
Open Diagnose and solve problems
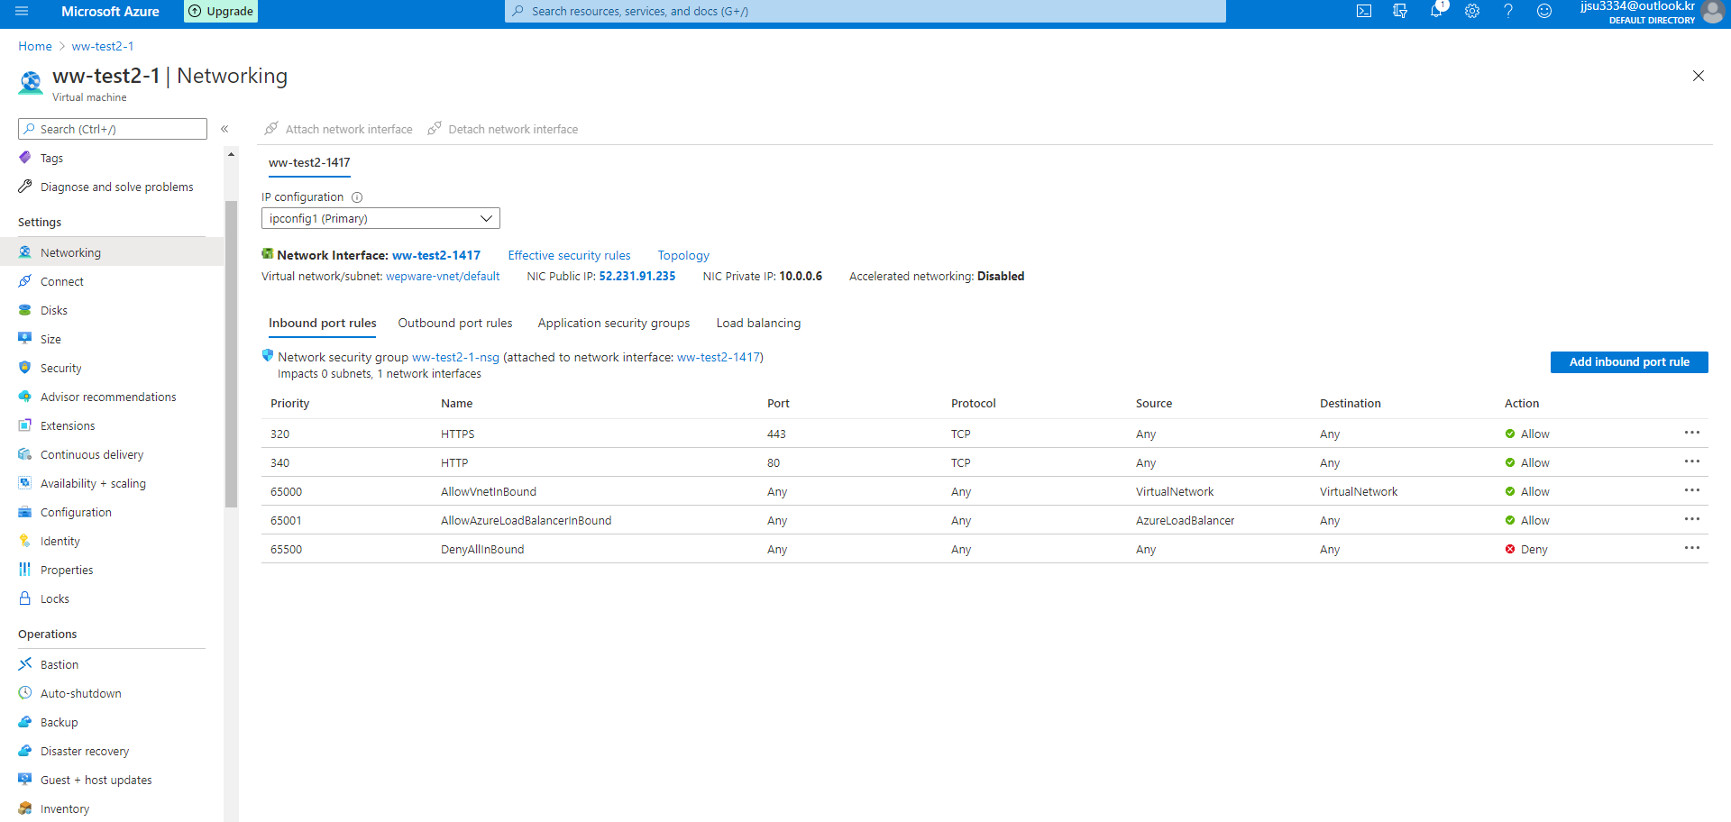click(x=116, y=187)
